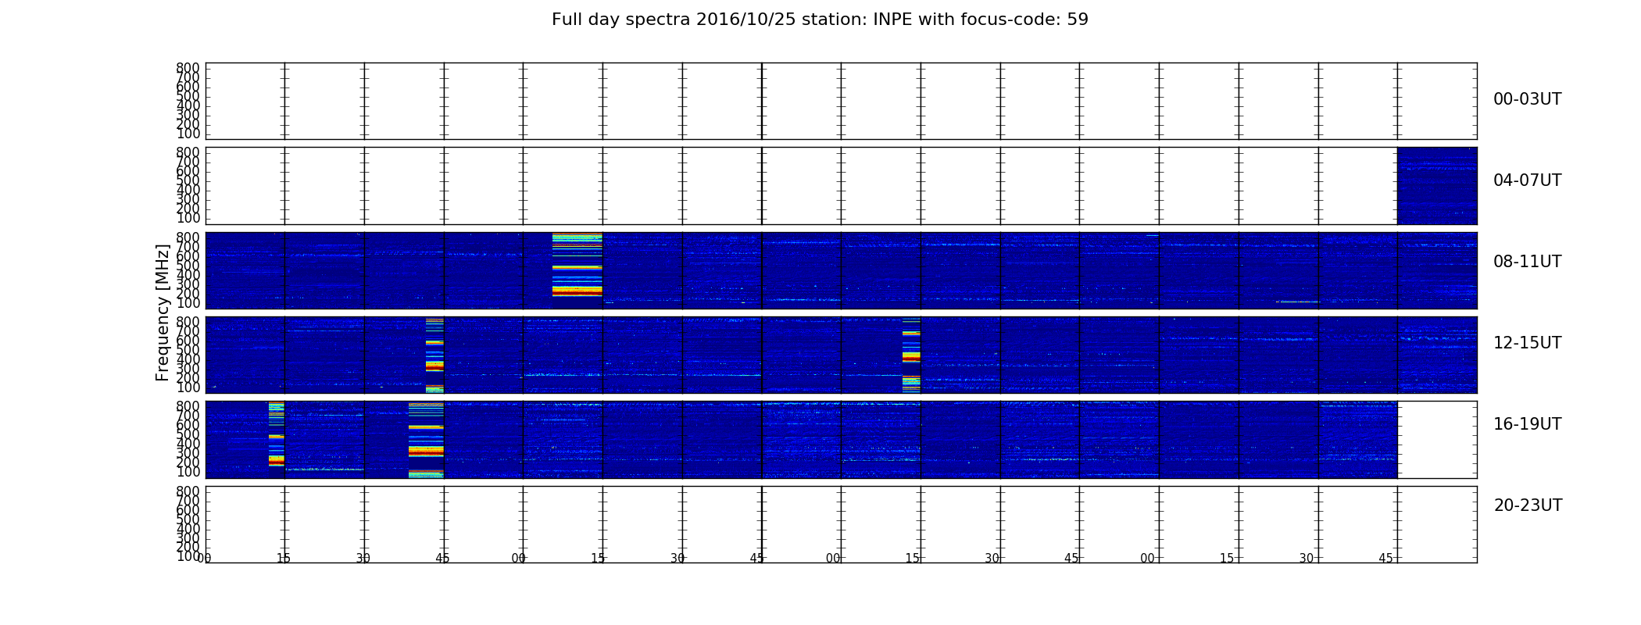The image size is (1641, 625).
Task: Select the '04-07UT' panel label
Action: point(1527,180)
